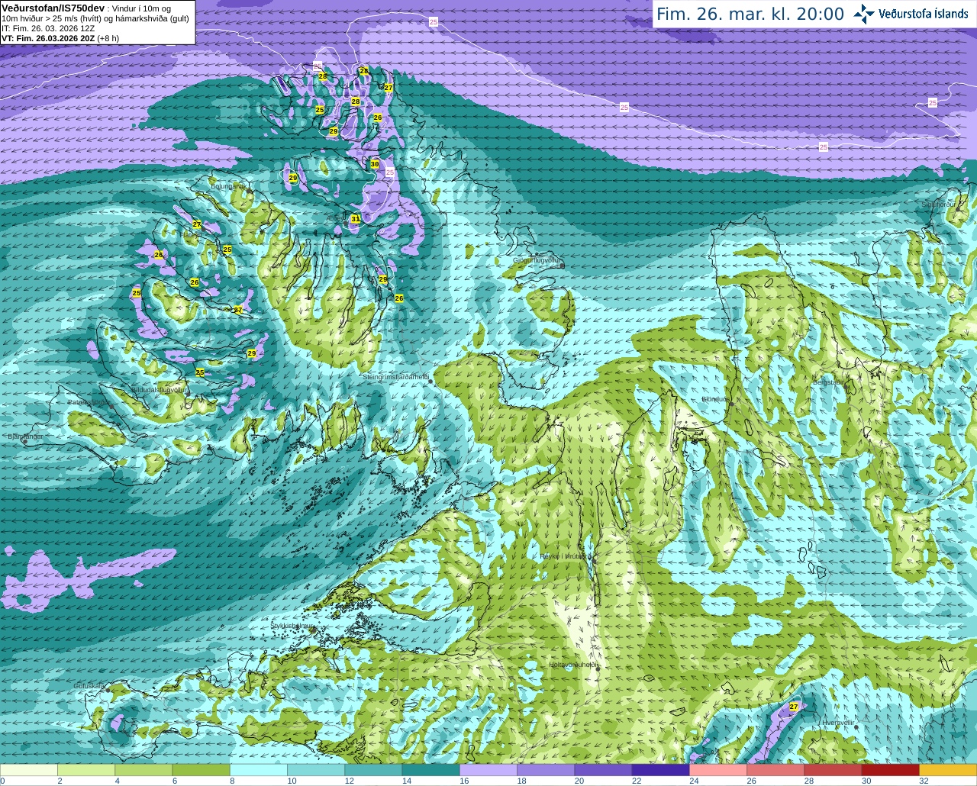Image resolution: width=977 pixels, height=786 pixels.
Task: Click the Blönduós station marker
Action: coord(731,404)
